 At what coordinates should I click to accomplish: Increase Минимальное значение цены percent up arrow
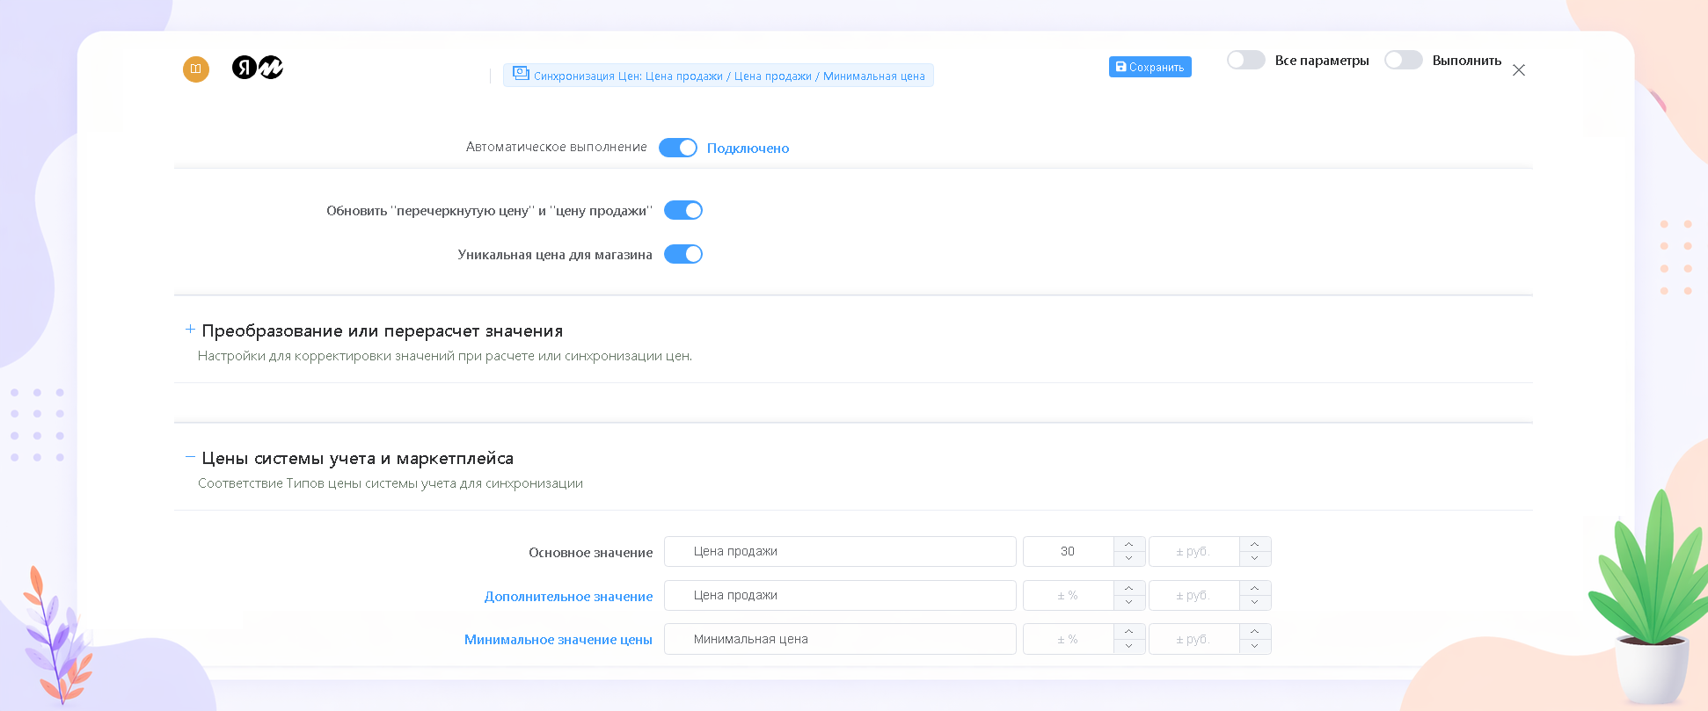coord(1129,631)
